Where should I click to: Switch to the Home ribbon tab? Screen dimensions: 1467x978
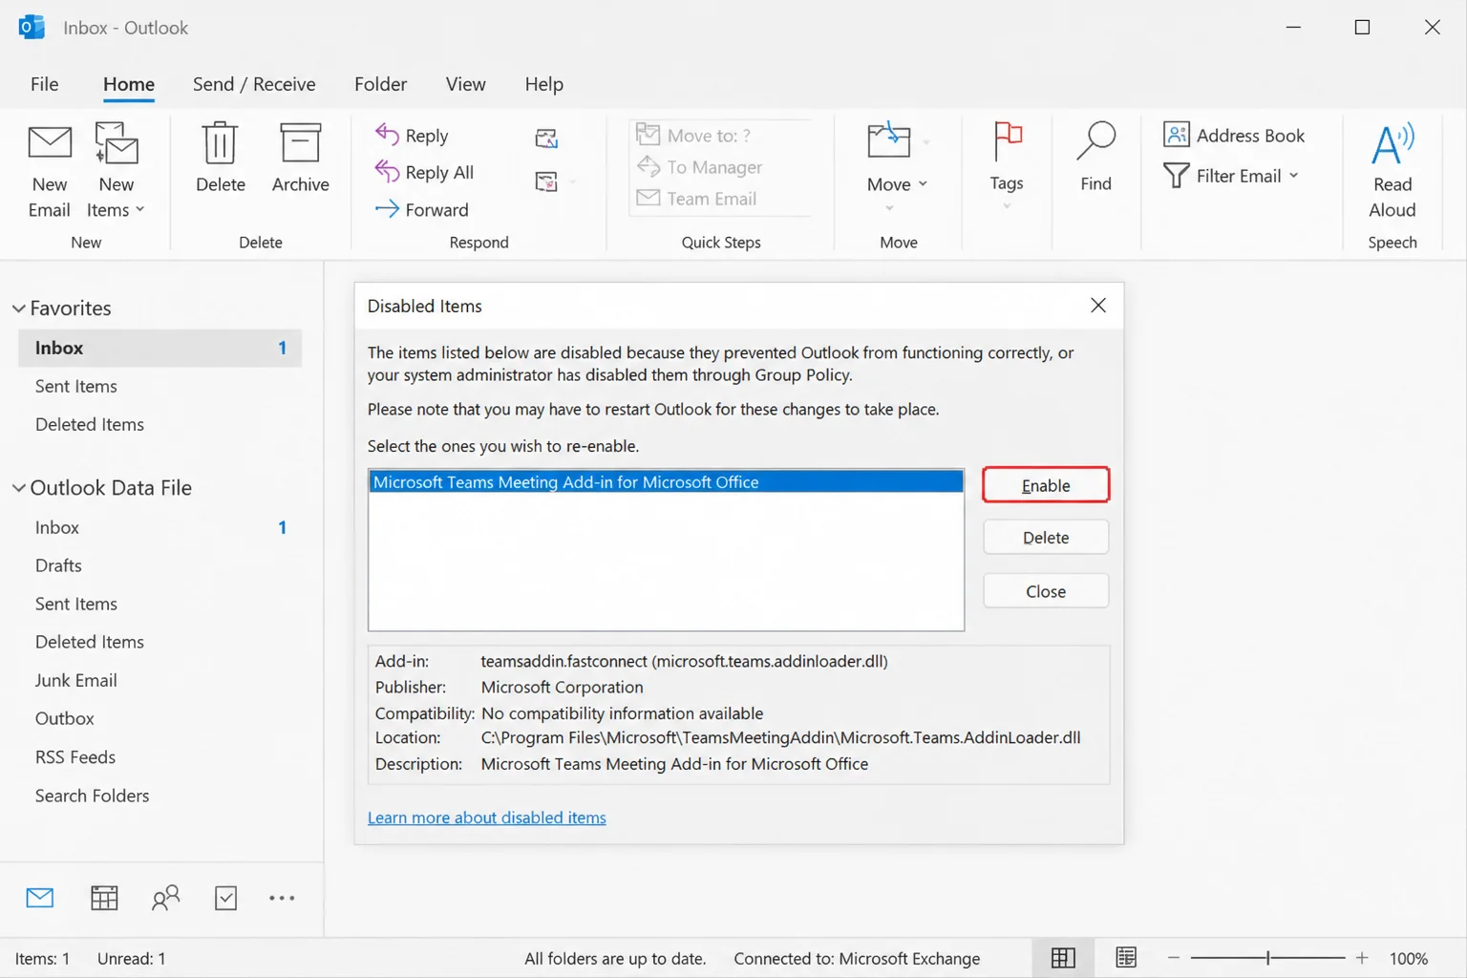coord(129,84)
